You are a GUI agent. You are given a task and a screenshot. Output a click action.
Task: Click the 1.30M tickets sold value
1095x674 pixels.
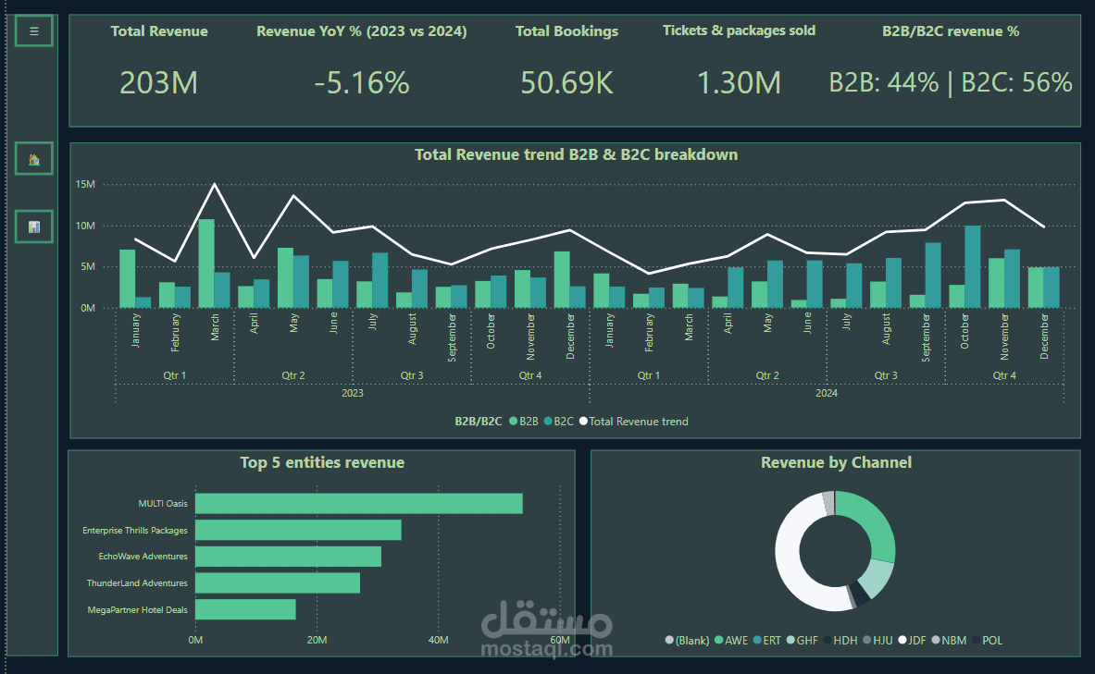(x=739, y=83)
